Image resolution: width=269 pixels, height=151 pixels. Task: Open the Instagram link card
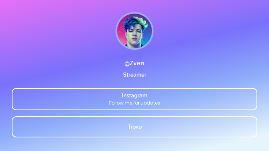[134, 99]
